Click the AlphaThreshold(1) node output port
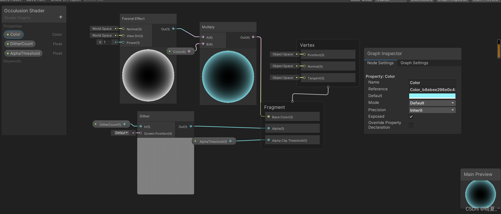Viewport: 501px width, 214px height. coord(230,141)
